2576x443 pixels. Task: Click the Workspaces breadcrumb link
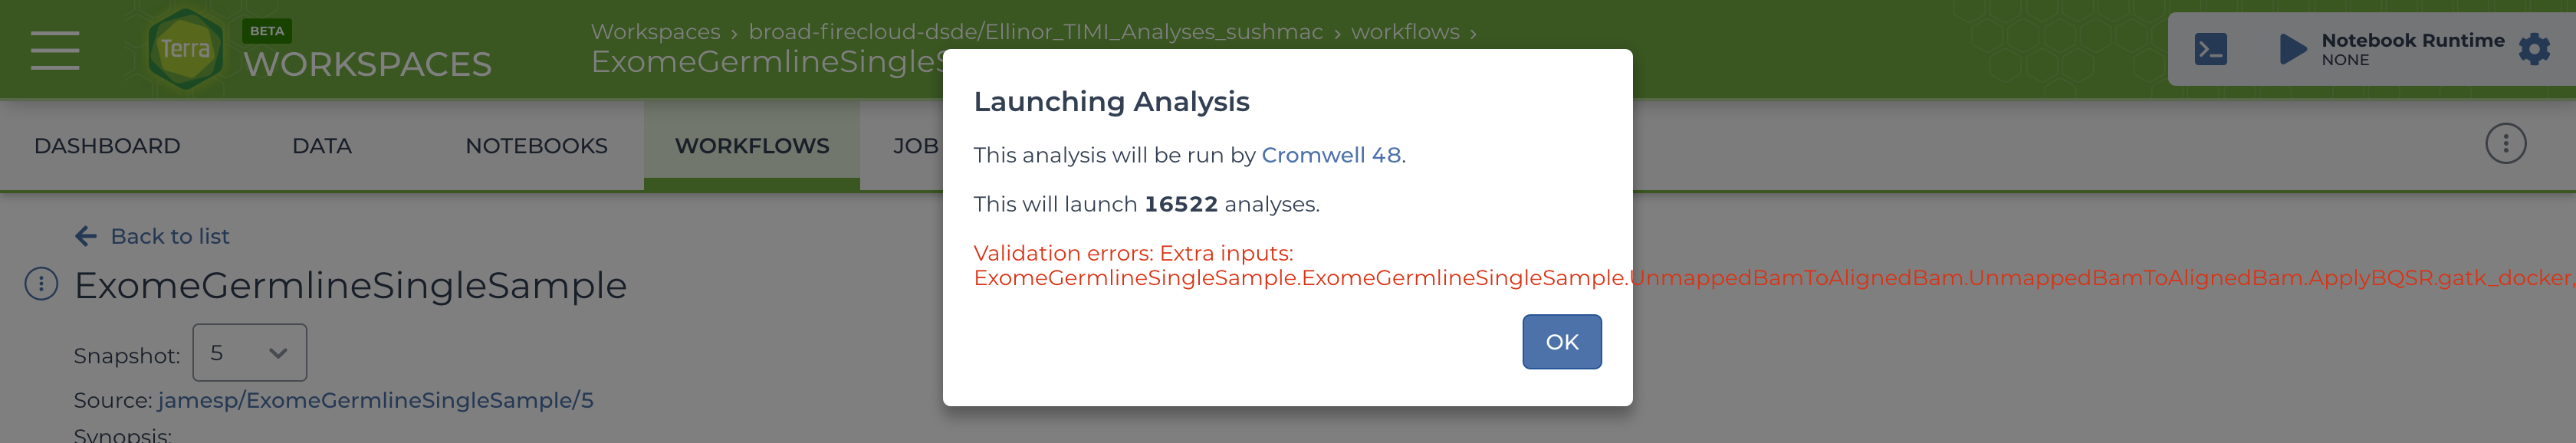tap(655, 32)
